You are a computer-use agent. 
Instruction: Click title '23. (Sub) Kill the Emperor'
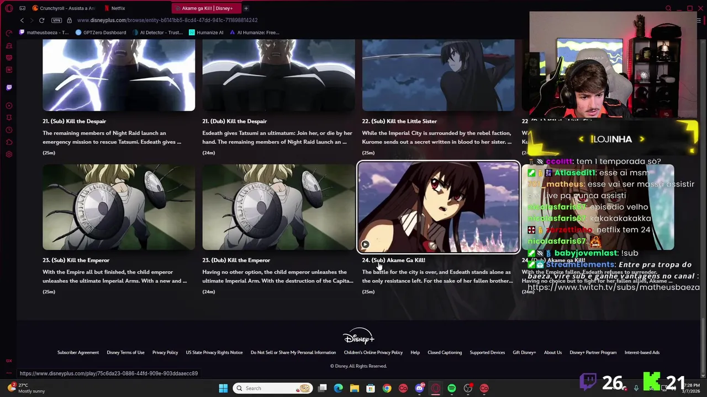point(76,260)
